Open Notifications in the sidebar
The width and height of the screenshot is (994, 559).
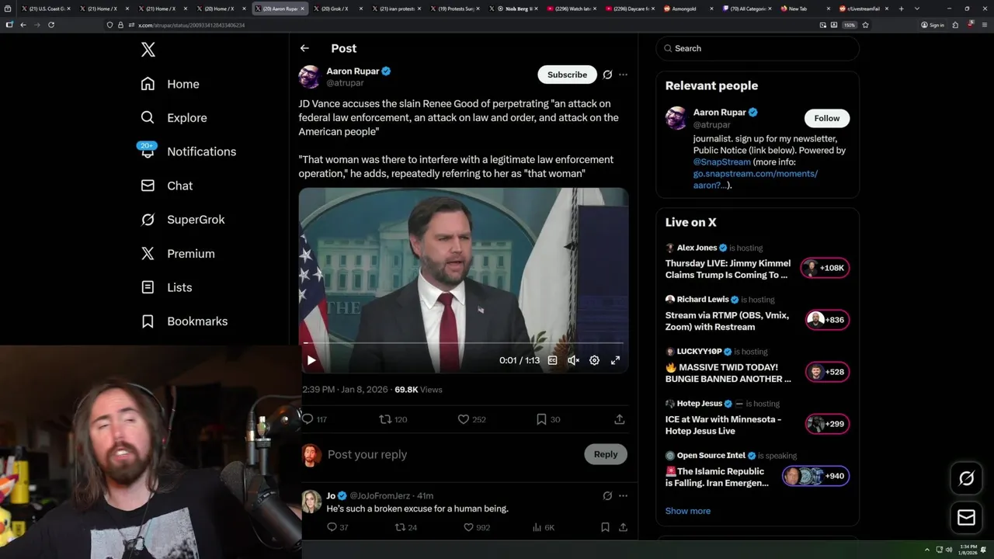tap(201, 151)
